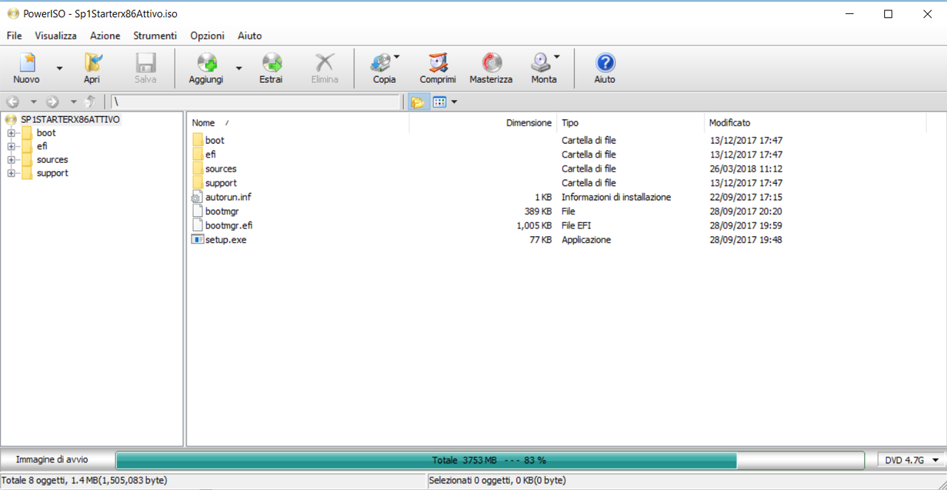Select the support folder in tree
947x490 pixels.
pos(52,173)
